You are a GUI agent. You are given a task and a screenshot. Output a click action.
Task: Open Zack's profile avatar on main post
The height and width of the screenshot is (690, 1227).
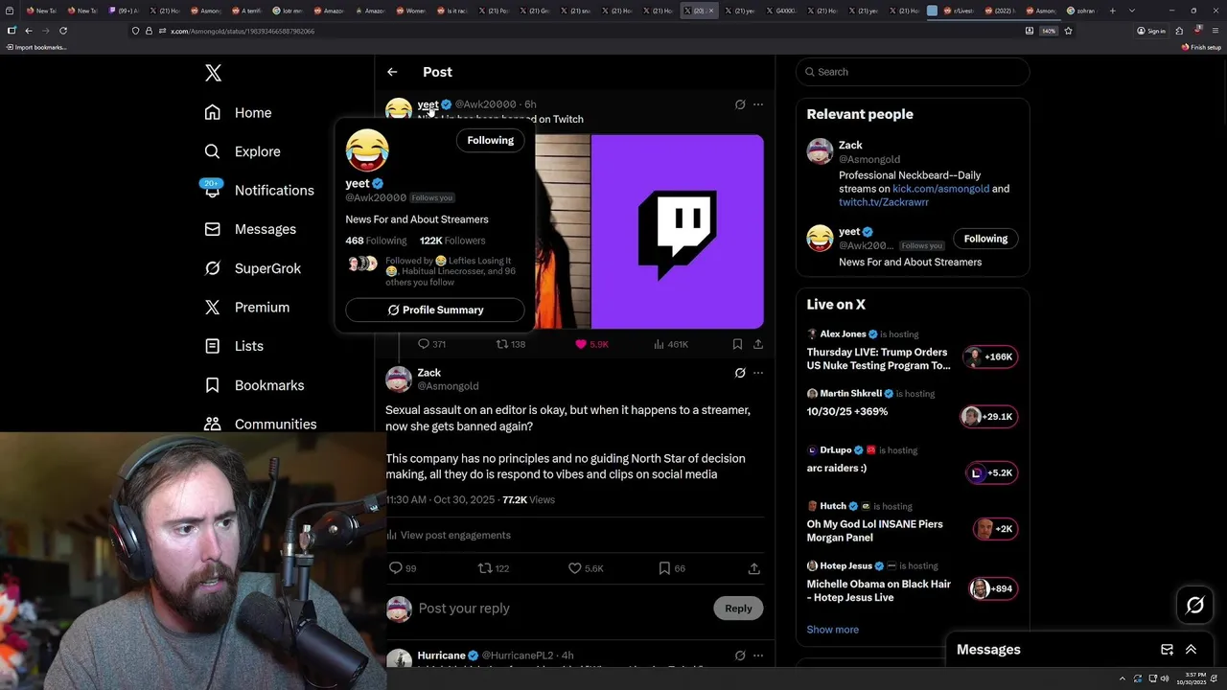[x=399, y=379]
